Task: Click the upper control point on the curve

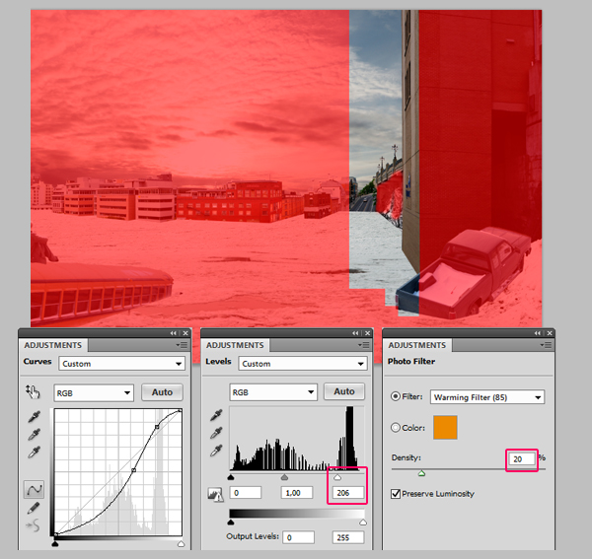Action: (157, 427)
